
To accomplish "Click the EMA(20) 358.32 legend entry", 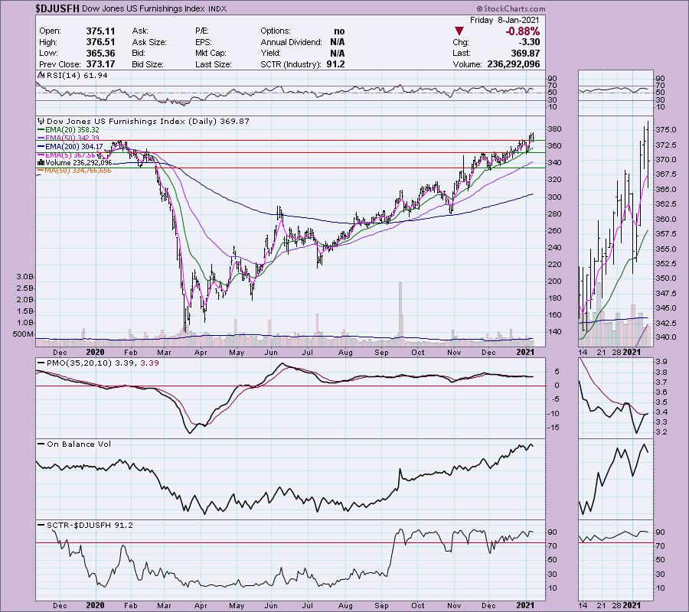I will [x=69, y=130].
